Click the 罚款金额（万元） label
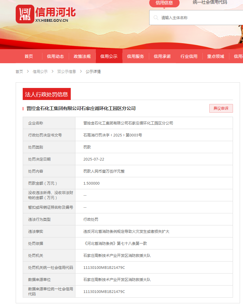The height and width of the screenshot is (307, 243). [43, 183]
